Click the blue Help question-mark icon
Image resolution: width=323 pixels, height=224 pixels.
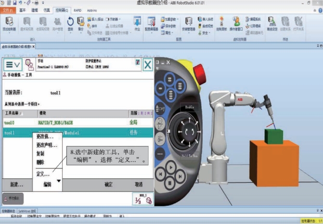321,10
